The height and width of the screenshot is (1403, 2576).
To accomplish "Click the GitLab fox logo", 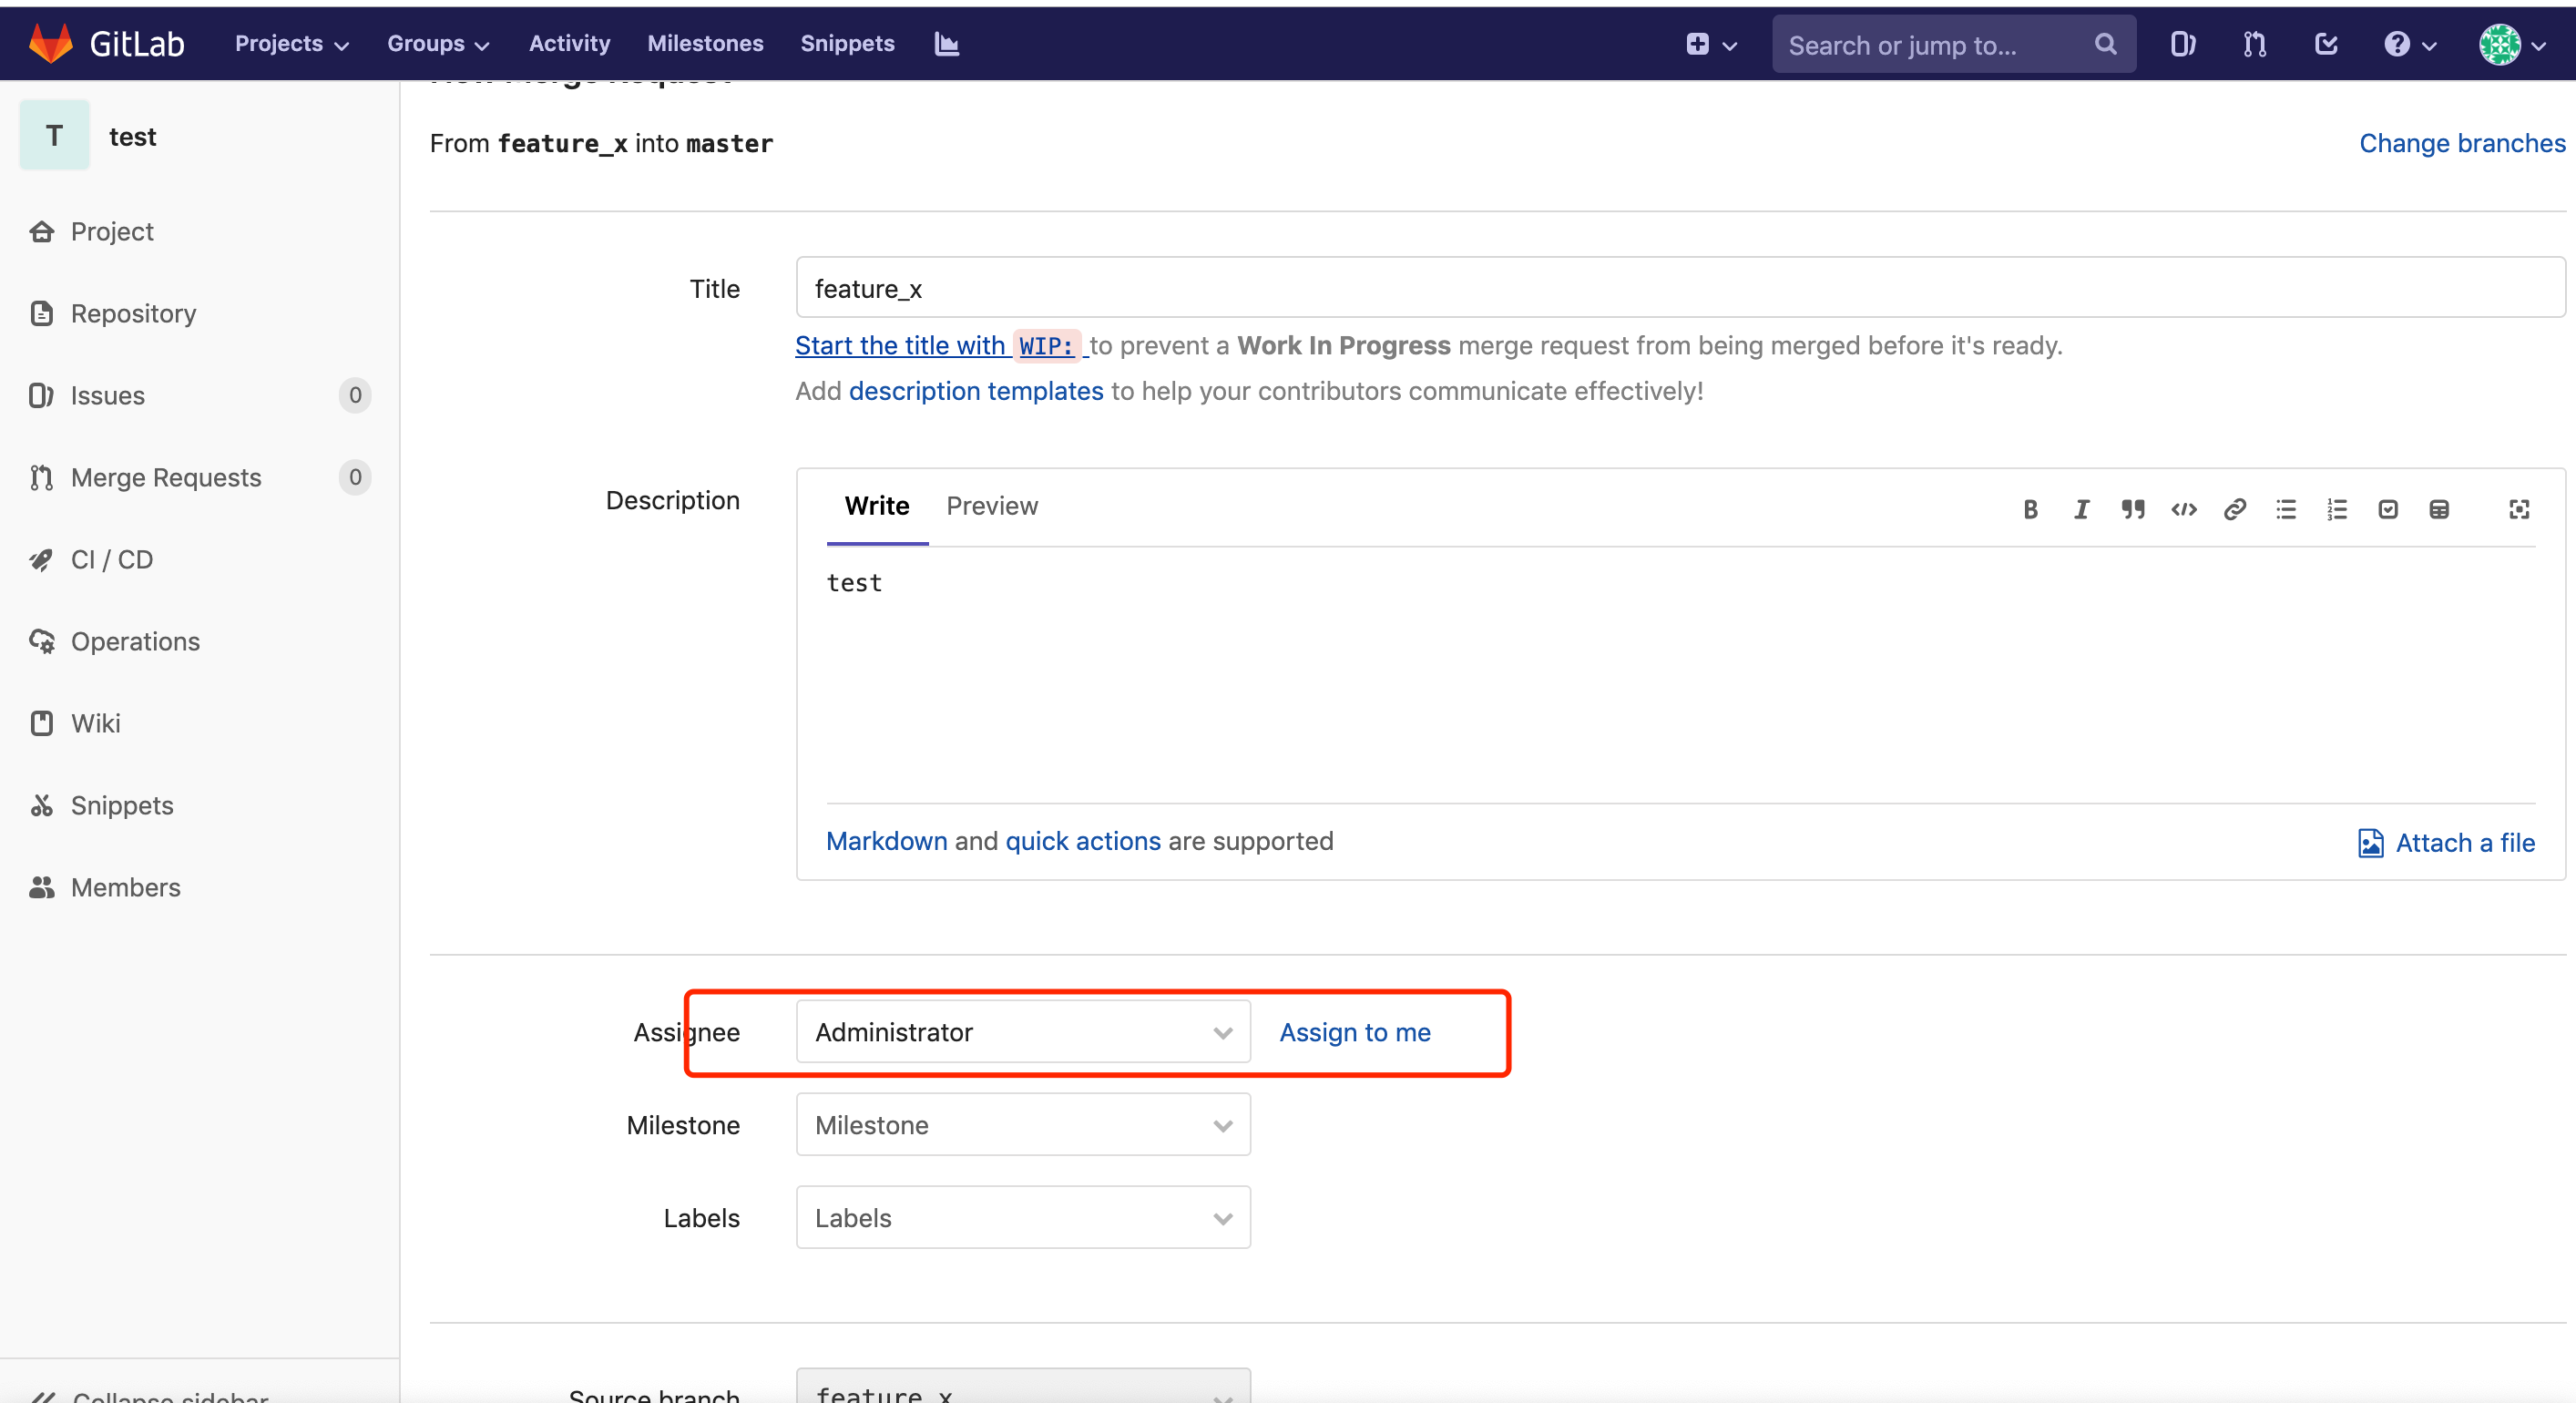I will click(x=50, y=43).
